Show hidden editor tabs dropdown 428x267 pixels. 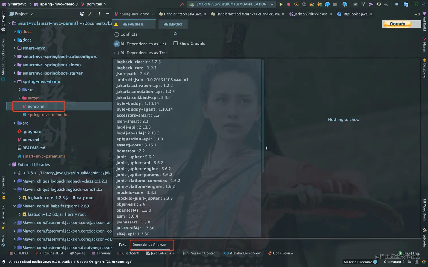pyautogui.click(x=416, y=14)
